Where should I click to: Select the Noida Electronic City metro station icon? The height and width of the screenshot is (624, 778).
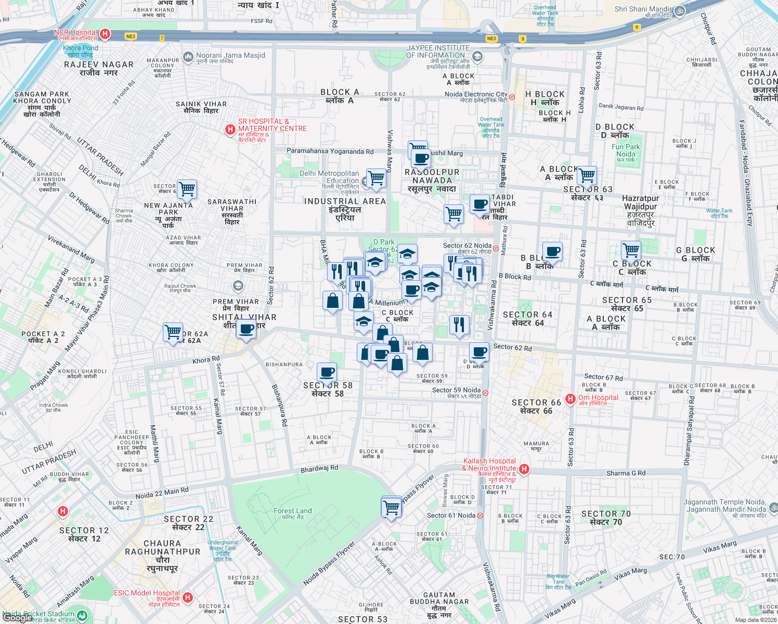[x=511, y=96]
